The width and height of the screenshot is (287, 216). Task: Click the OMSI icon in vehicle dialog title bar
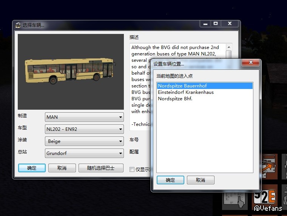click(x=18, y=25)
